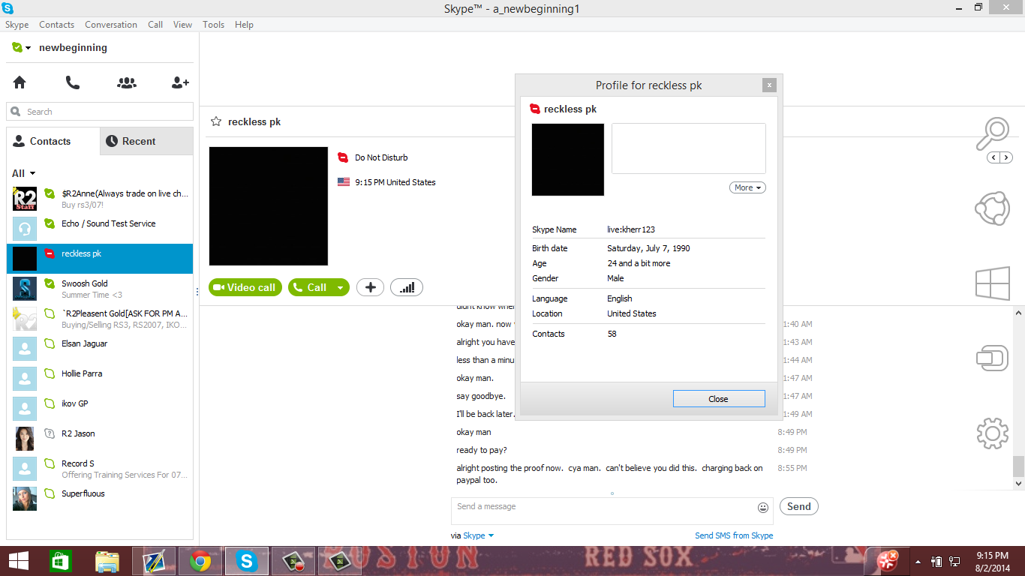The width and height of the screenshot is (1025, 576).
Task: Click the plus button to add to conversation
Action: click(370, 287)
